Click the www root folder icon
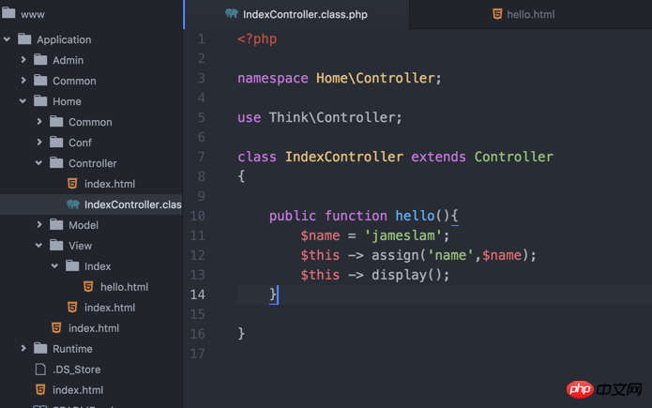This screenshot has height=408, width=652. point(8,13)
